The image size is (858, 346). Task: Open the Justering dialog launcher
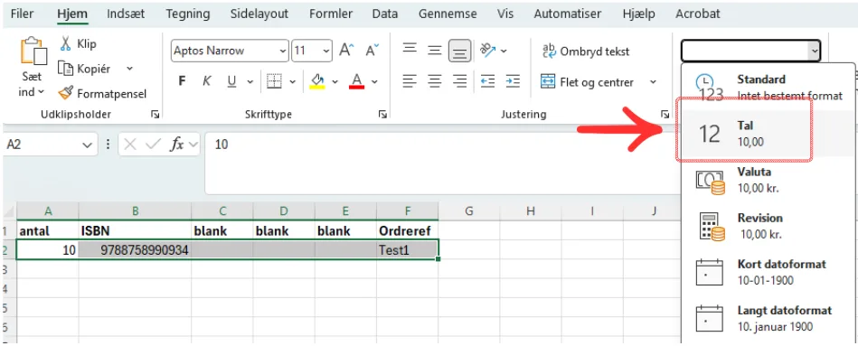pyautogui.click(x=665, y=114)
